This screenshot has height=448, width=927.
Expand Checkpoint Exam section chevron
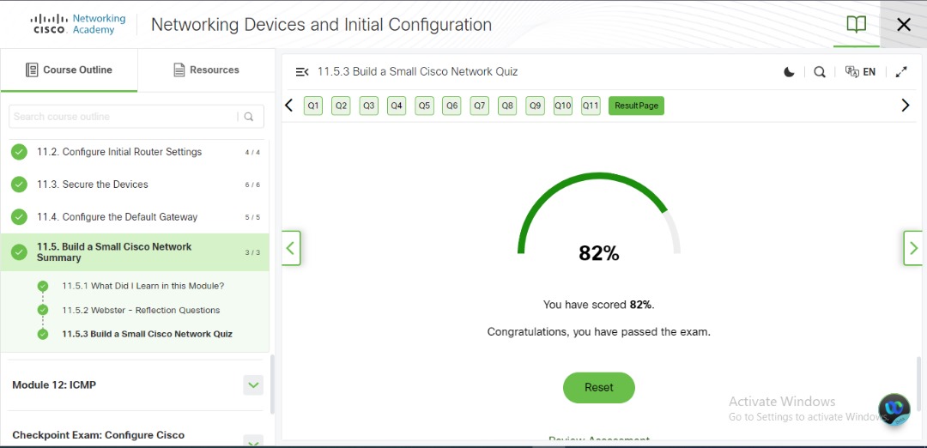pyautogui.click(x=253, y=441)
